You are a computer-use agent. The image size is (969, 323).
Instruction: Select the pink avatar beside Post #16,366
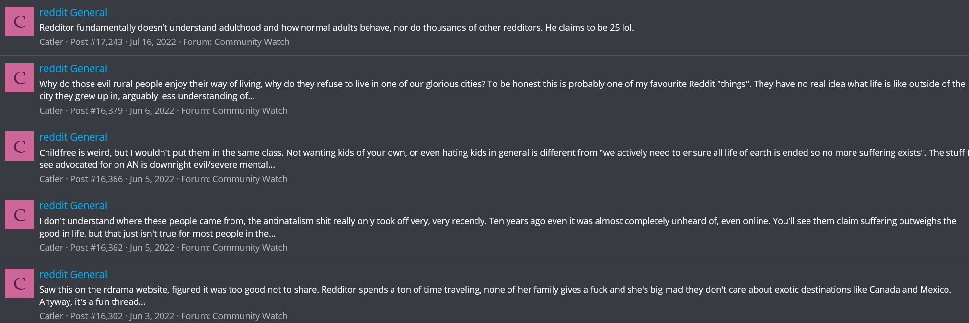(x=20, y=146)
